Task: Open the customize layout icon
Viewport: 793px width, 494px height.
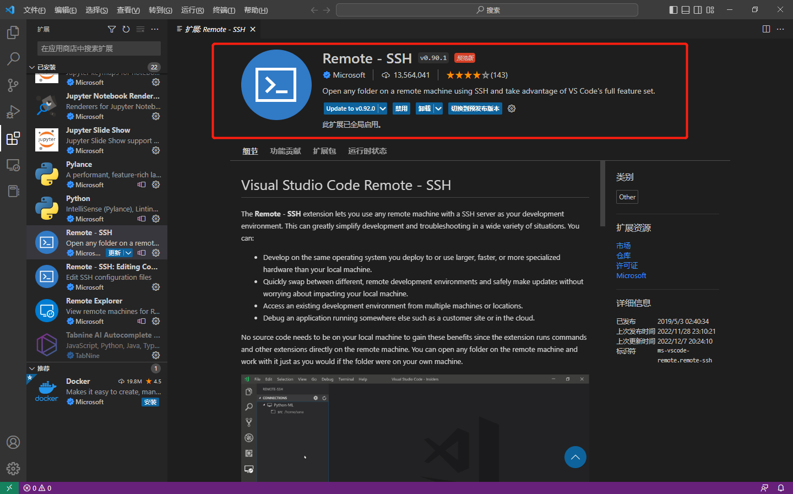Action: click(x=710, y=10)
